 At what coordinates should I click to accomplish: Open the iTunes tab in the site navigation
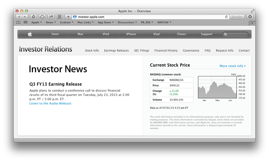(181, 34)
